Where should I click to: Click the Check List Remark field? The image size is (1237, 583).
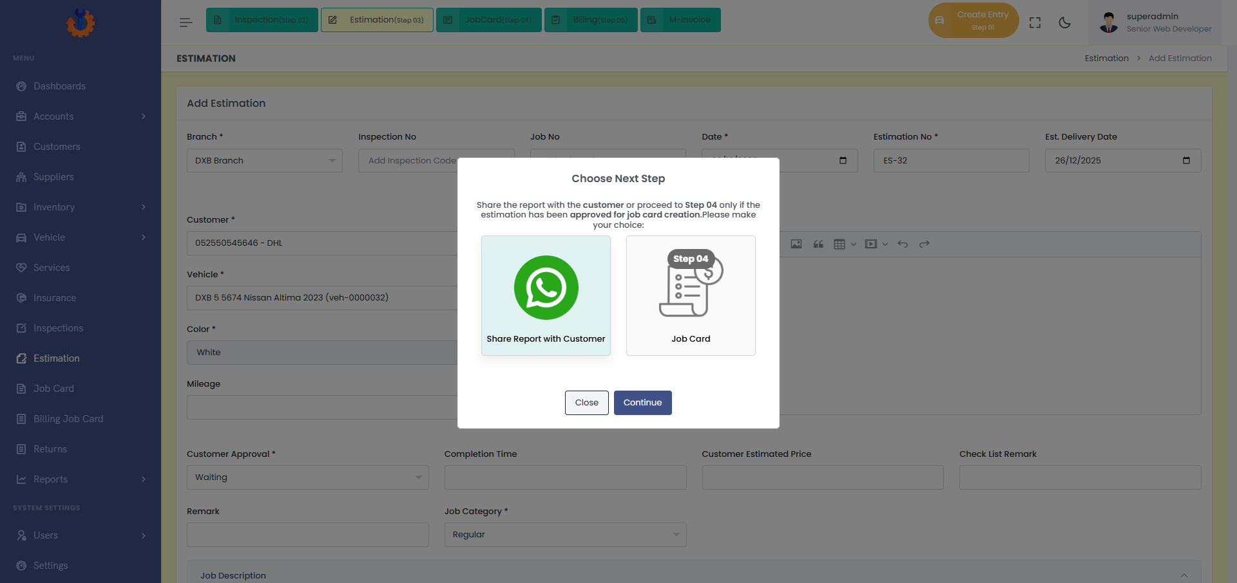1080,477
